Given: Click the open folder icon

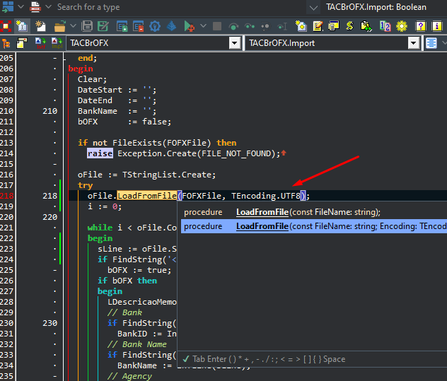Looking at the screenshot, I should (x=59, y=26).
